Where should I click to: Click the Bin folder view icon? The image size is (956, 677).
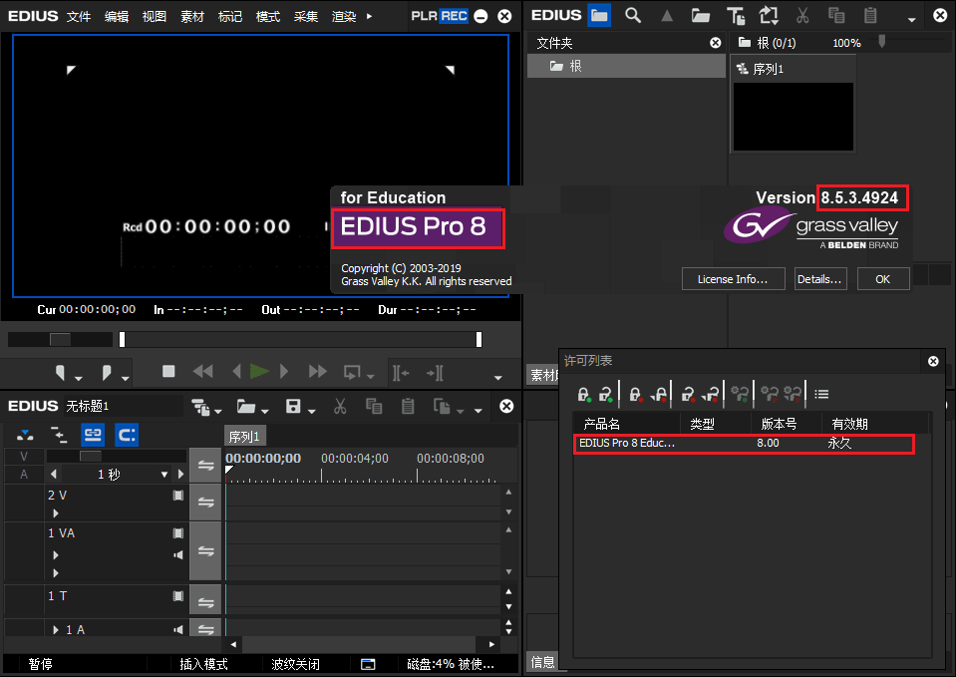[x=599, y=15]
